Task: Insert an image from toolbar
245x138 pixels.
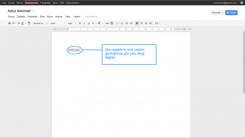Action: coord(111,23)
